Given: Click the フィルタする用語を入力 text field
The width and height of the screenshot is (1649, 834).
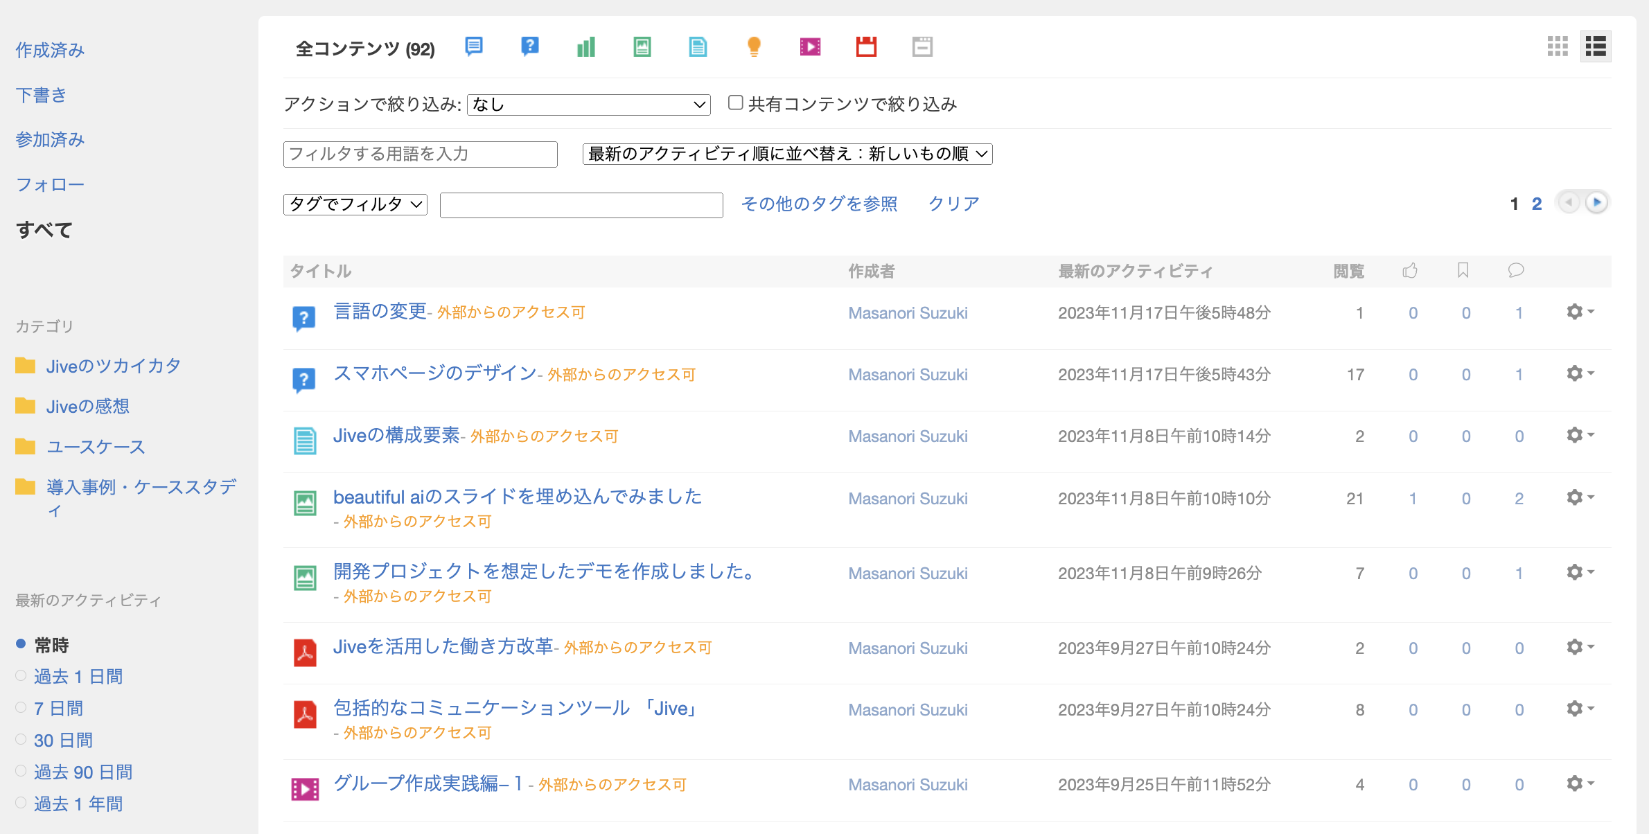Looking at the screenshot, I should pos(420,154).
